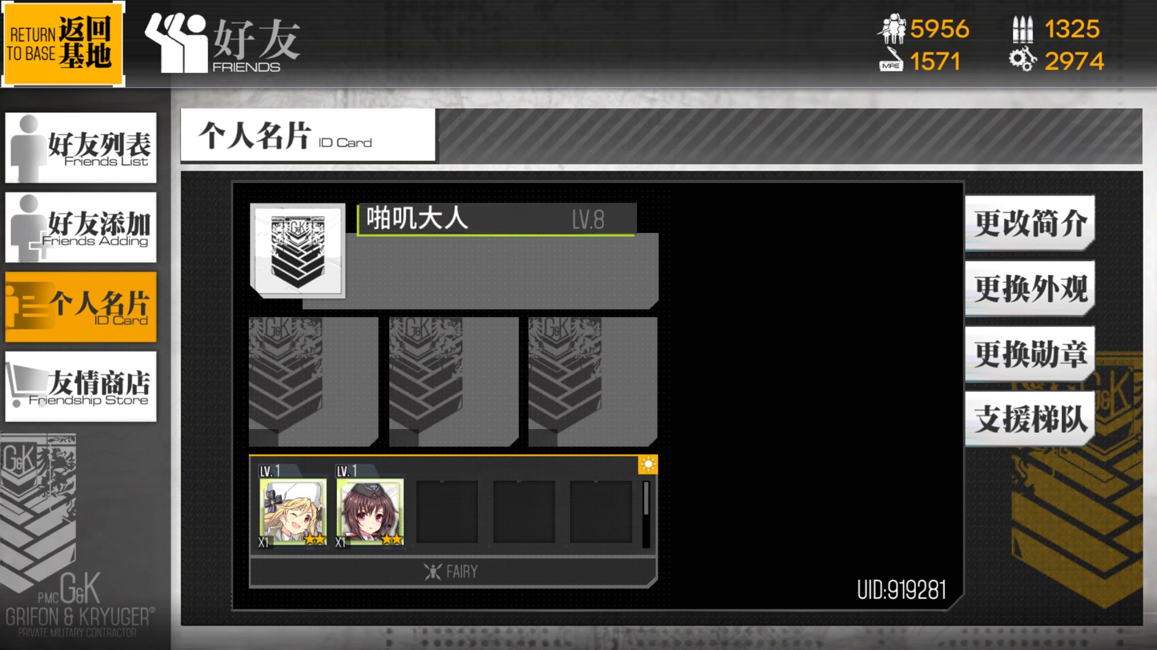Open the 支援梯队 support echelon button
This screenshot has width=1157, height=650.
pyautogui.click(x=1030, y=419)
